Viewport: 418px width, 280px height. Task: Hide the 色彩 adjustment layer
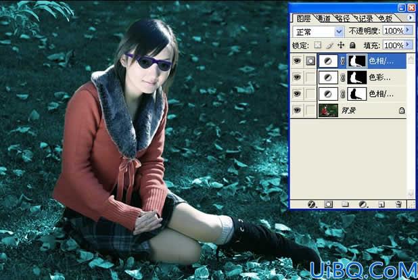tap(297, 77)
